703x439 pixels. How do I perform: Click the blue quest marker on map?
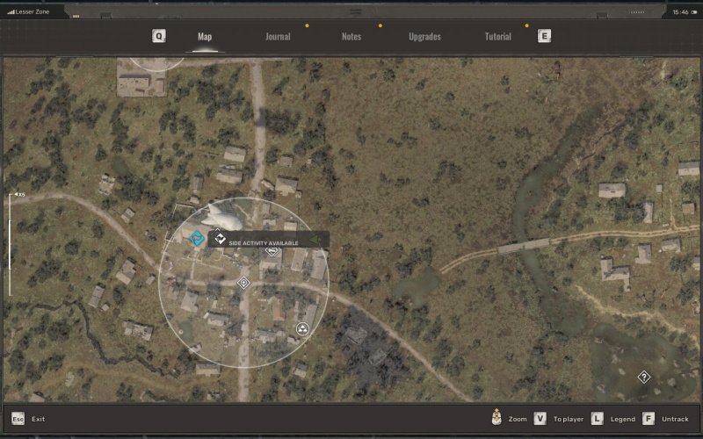tap(197, 238)
